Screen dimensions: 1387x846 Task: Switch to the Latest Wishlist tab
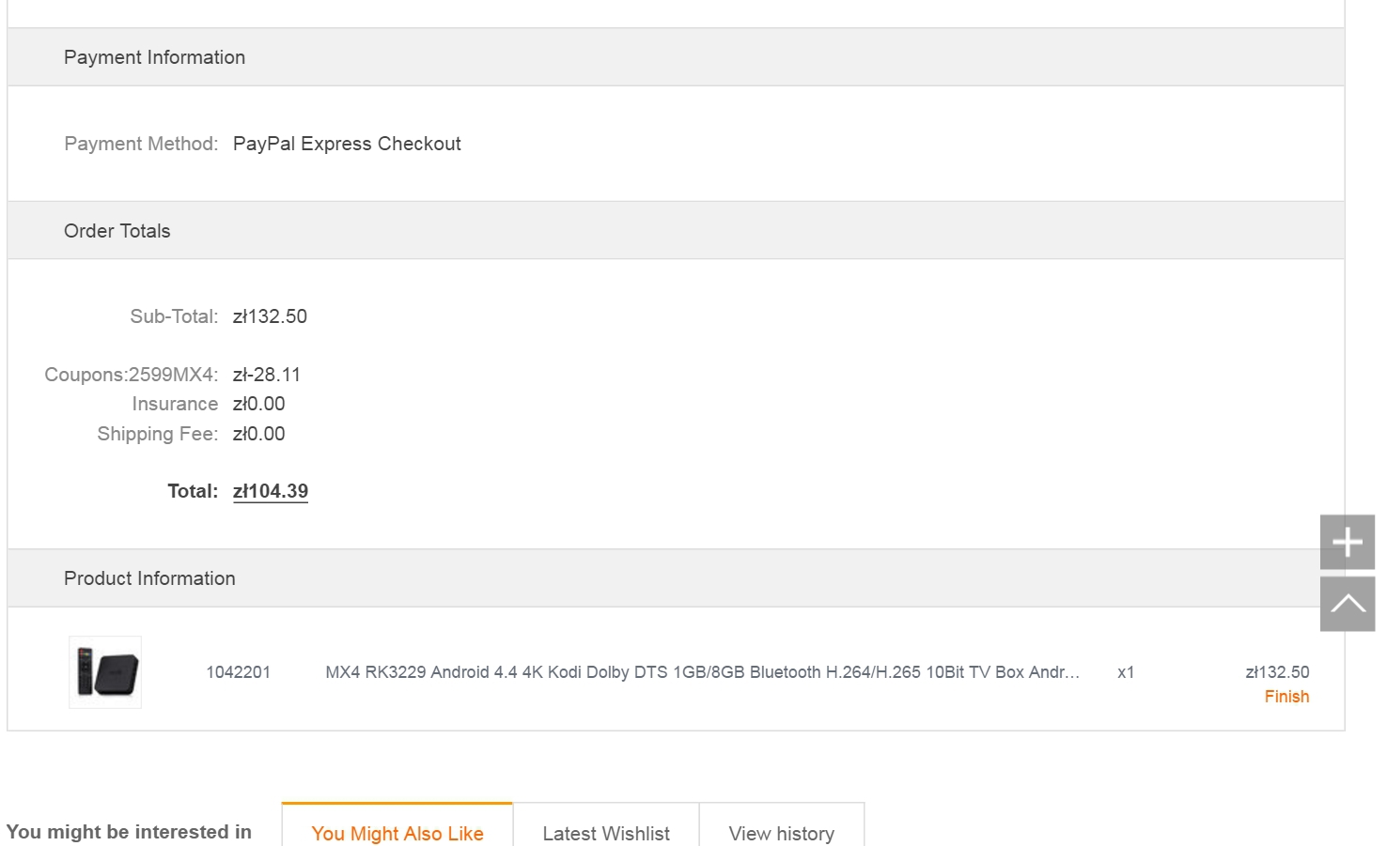(x=606, y=833)
